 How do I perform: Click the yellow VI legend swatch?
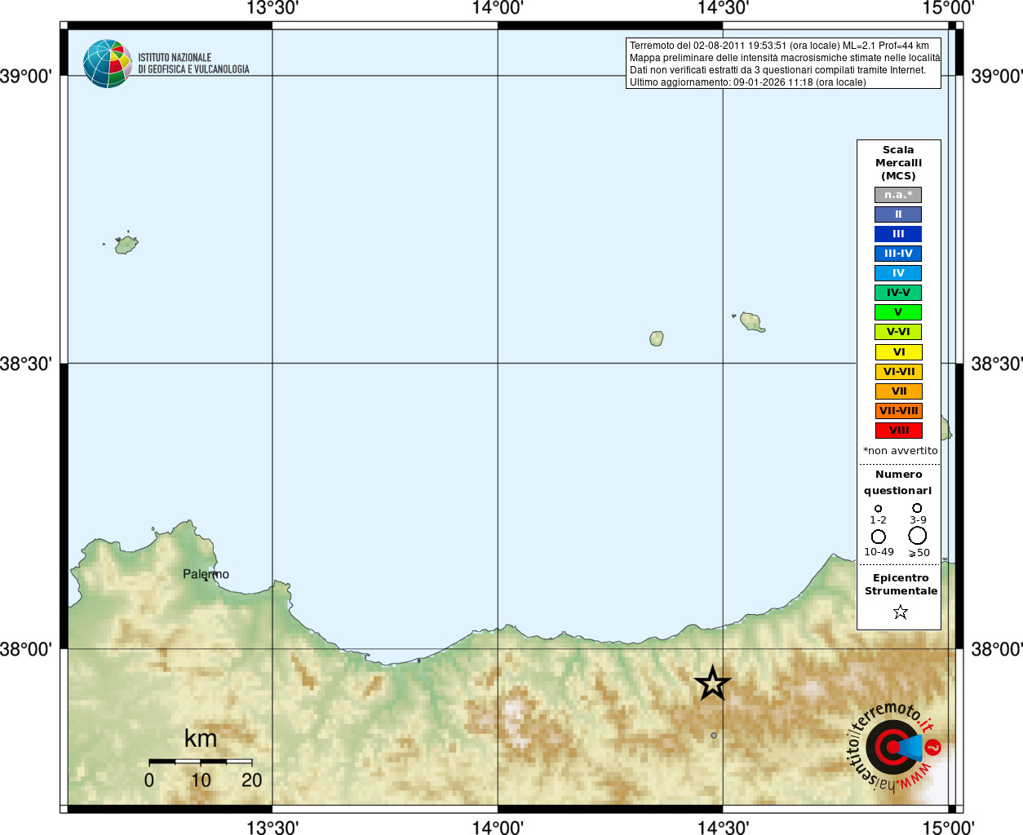[898, 352]
